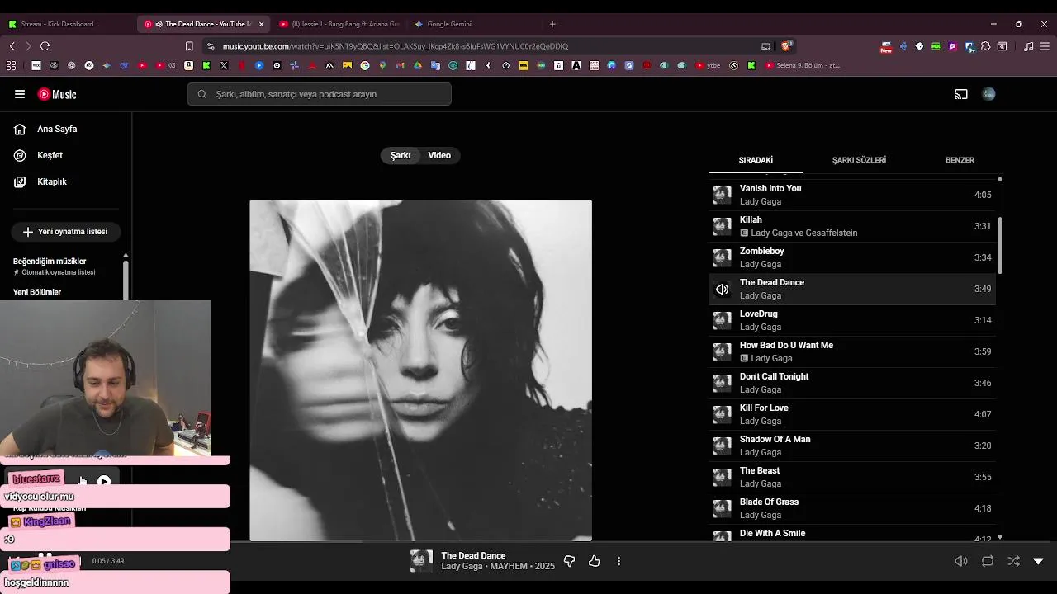The image size is (1057, 594).
Task: Open the account avatar menu
Action: (x=988, y=94)
